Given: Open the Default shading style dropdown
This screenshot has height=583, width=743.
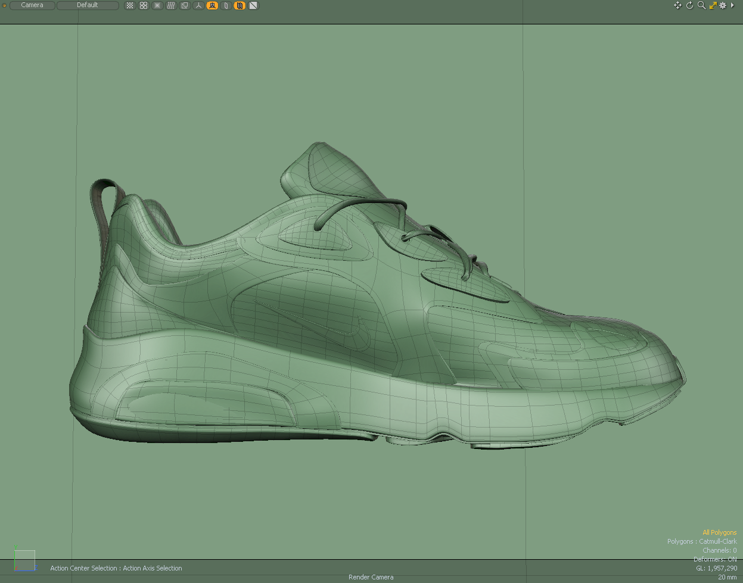Looking at the screenshot, I should [x=88, y=5].
